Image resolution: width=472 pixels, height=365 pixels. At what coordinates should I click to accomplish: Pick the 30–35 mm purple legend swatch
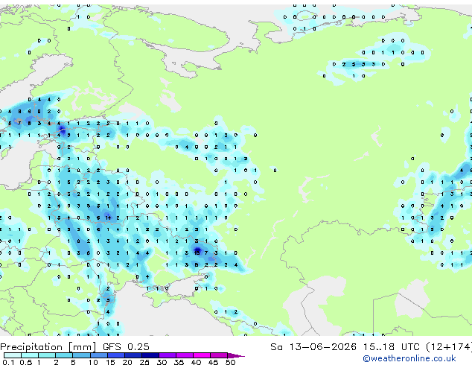click(x=168, y=355)
